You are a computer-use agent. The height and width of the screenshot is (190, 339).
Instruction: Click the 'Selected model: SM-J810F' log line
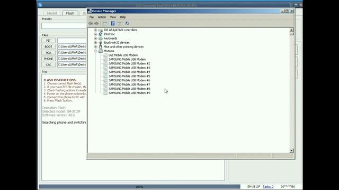[x=61, y=111]
